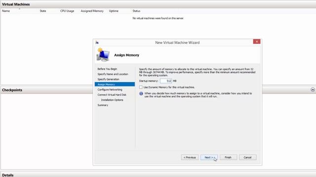Open the Specify Name and Location step
The width and height of the screenshot is (316, 177).
tap(113, 74)
